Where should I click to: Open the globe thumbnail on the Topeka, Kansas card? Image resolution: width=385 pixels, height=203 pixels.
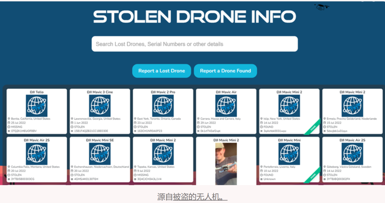point(163,154)
